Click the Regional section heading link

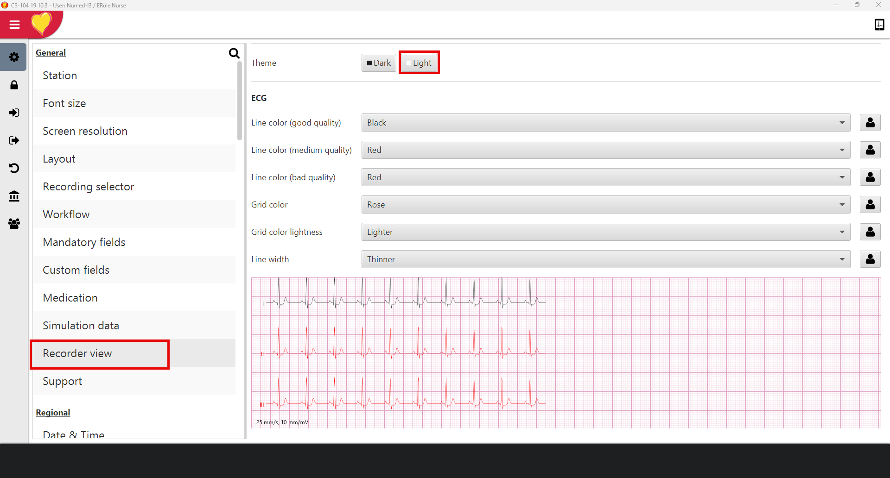point(53,413)
